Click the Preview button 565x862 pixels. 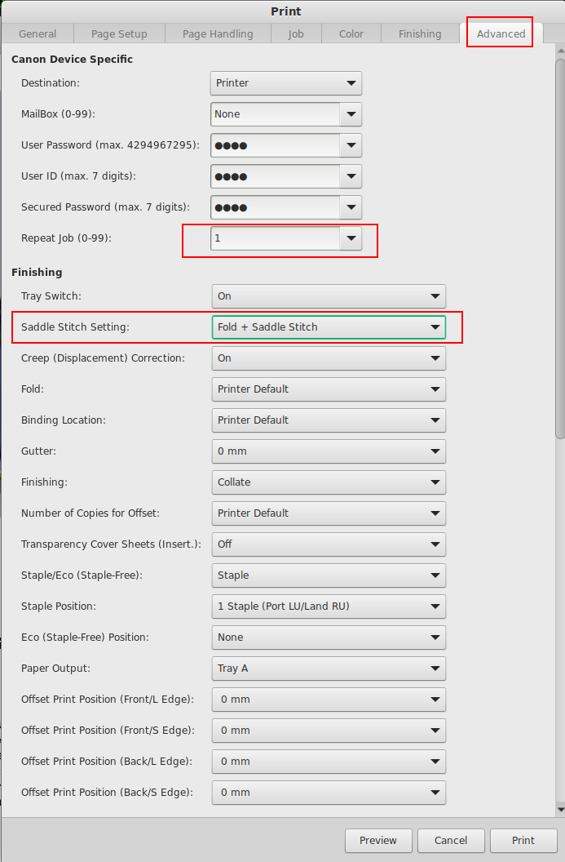pos(378,840)
